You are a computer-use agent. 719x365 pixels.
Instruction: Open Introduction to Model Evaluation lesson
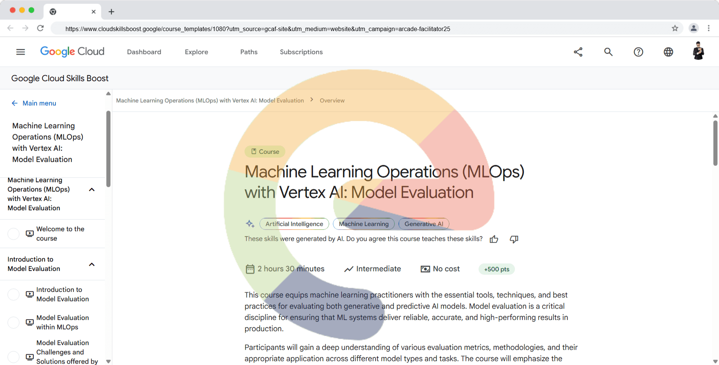[x=63, y=294]
